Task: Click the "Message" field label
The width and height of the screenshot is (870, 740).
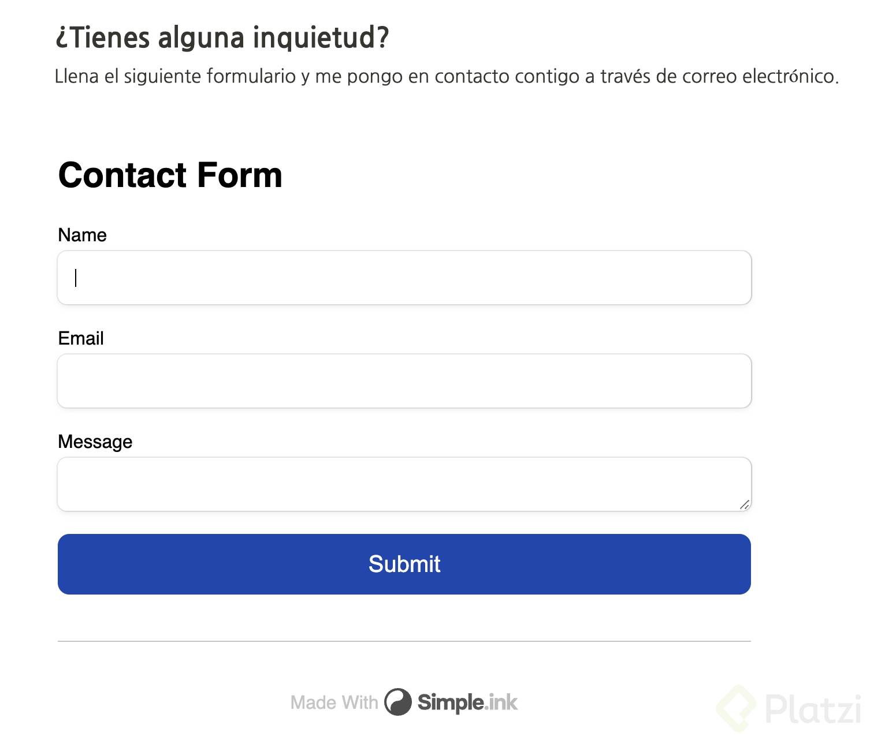Action: click(95, 442)
